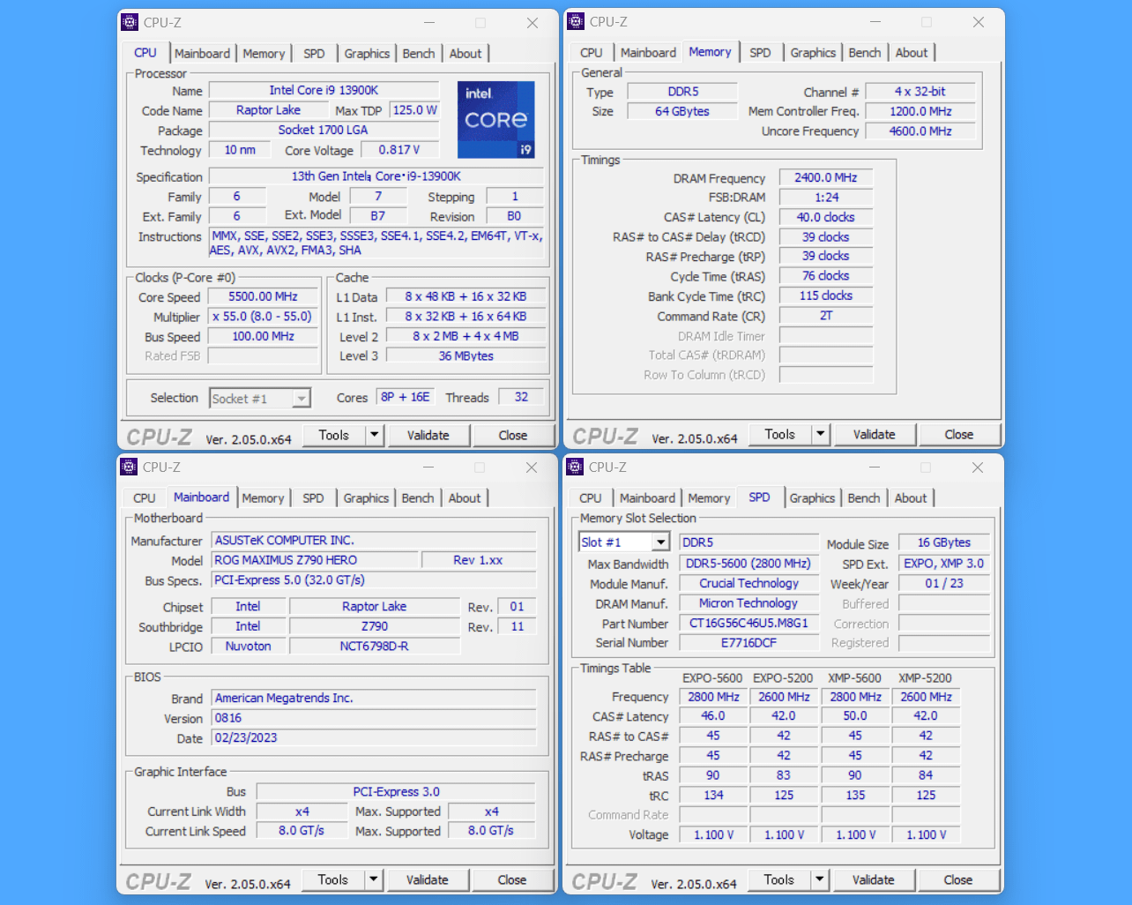Screen dimensions: 1132x905
Task: Click the 2400.0 MHz DRAM Frequency value
Action: [826, 178]
